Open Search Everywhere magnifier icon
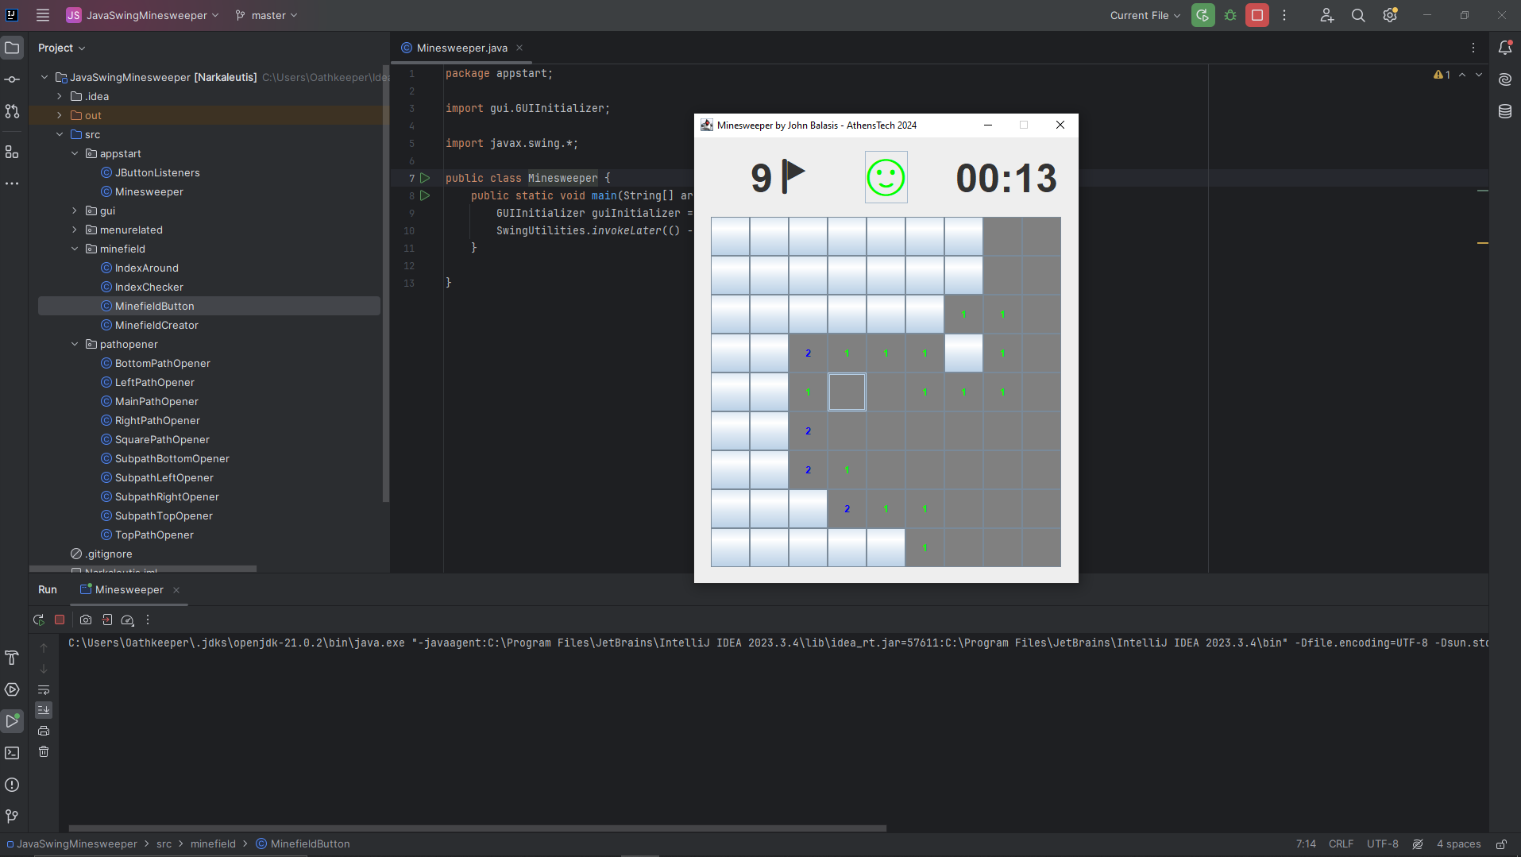The width and height of the screenshot is (1521, 857). coord(1358,15)
